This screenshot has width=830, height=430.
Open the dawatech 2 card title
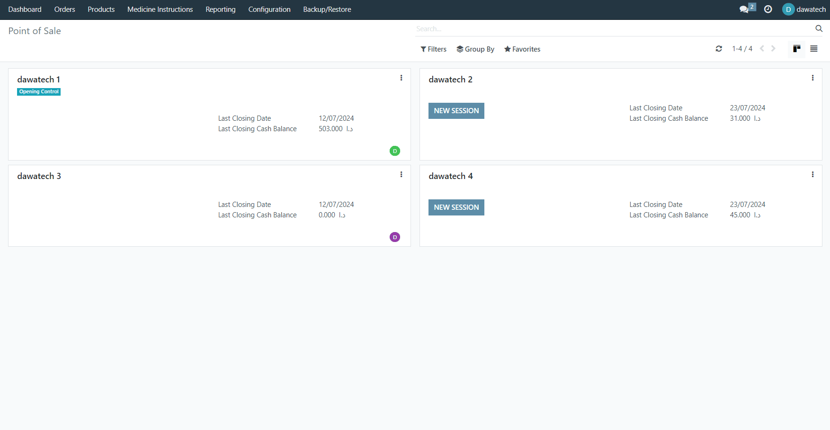(450, 80)
